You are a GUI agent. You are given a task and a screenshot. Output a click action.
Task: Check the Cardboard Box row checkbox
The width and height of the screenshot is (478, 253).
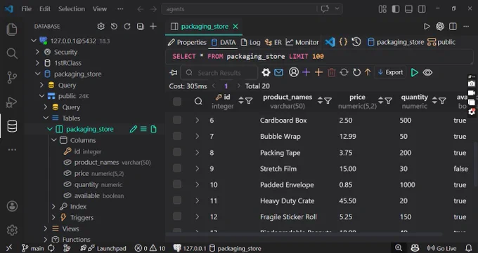coord(177,120)
